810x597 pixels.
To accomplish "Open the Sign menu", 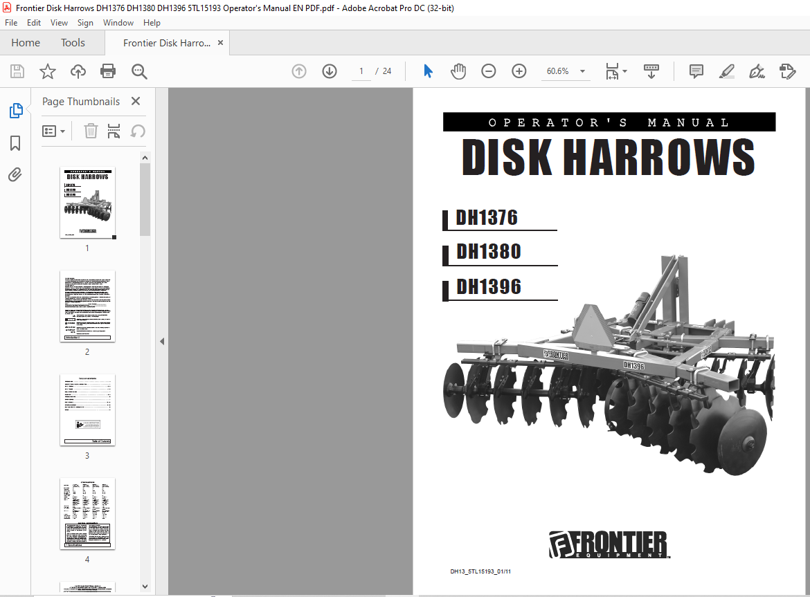I will point(85,23).
